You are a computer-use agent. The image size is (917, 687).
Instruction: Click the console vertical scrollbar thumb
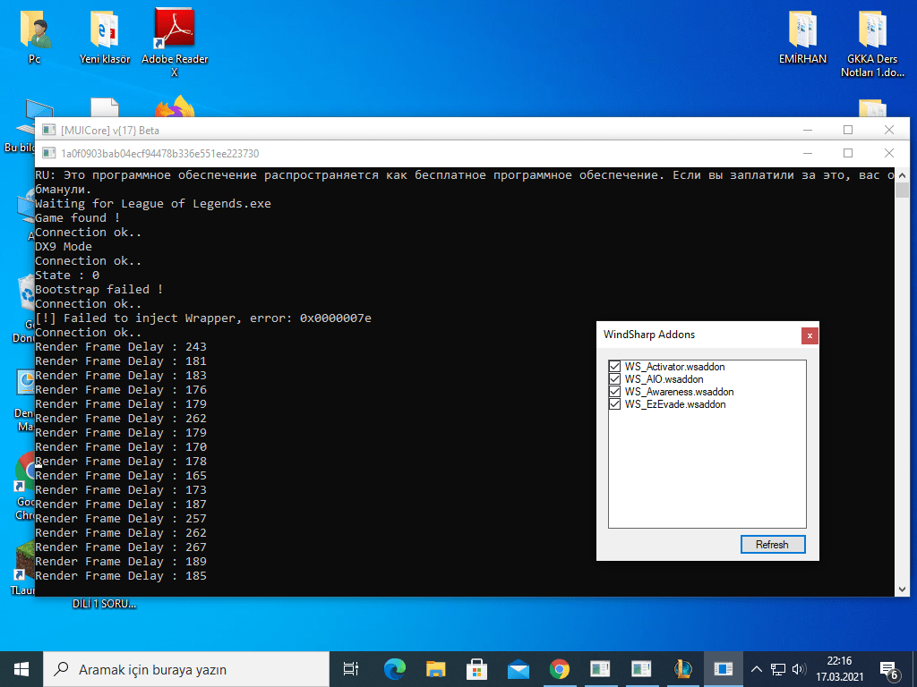[902, 191]
